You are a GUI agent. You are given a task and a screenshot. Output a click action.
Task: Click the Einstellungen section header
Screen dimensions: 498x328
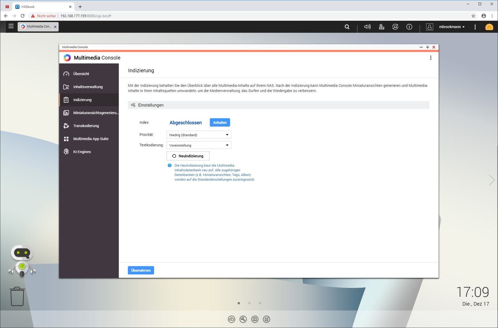click(x=278, y=105)
